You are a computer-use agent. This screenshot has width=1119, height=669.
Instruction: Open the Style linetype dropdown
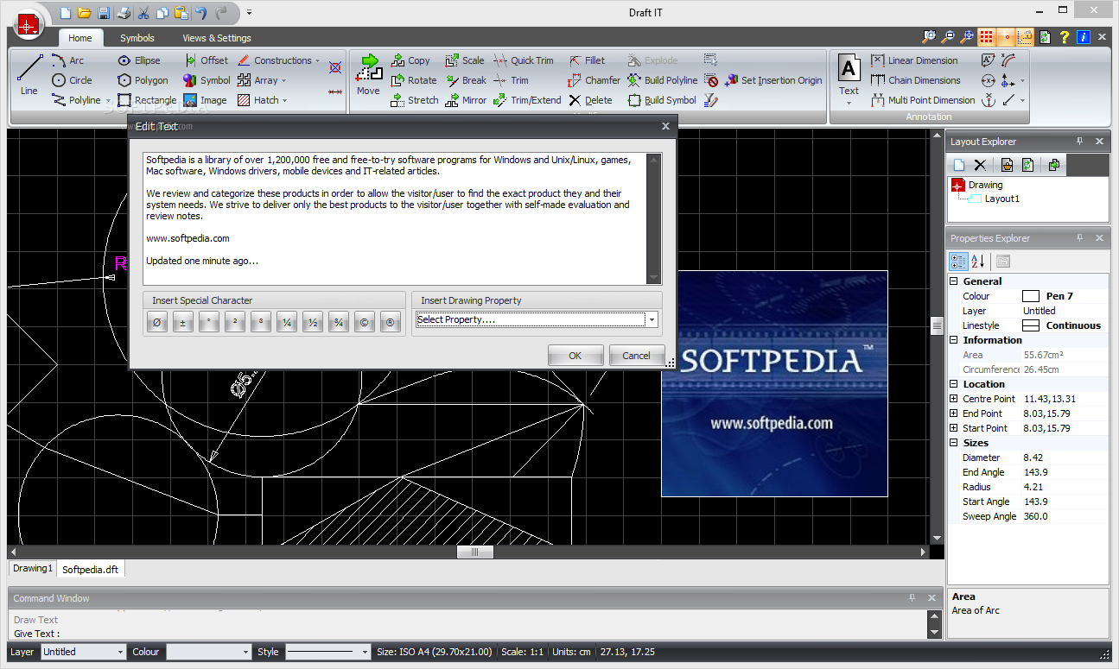tap(366, 653)
